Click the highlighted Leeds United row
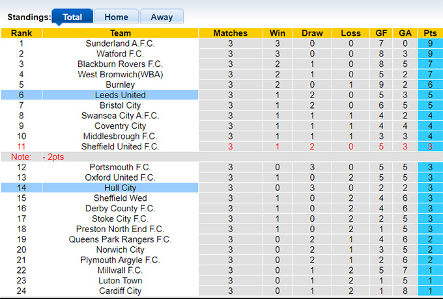 121,95
